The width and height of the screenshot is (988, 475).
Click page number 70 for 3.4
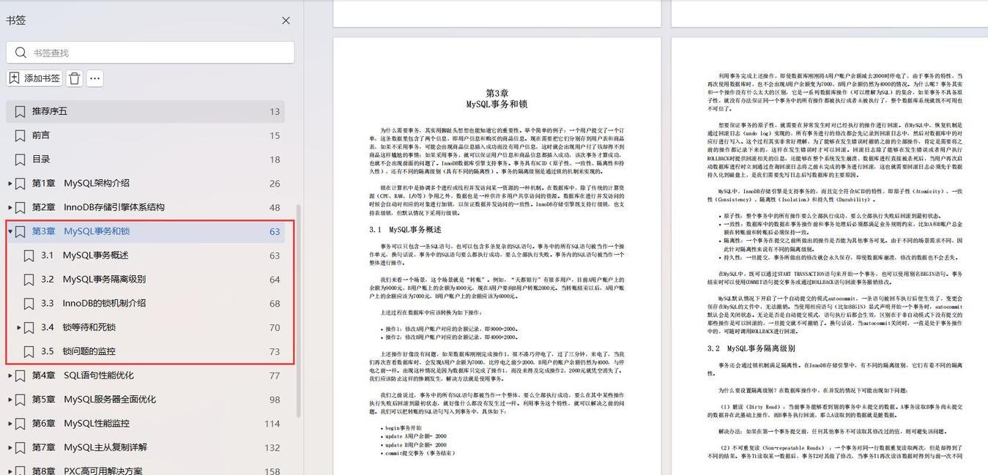point(275,328)
